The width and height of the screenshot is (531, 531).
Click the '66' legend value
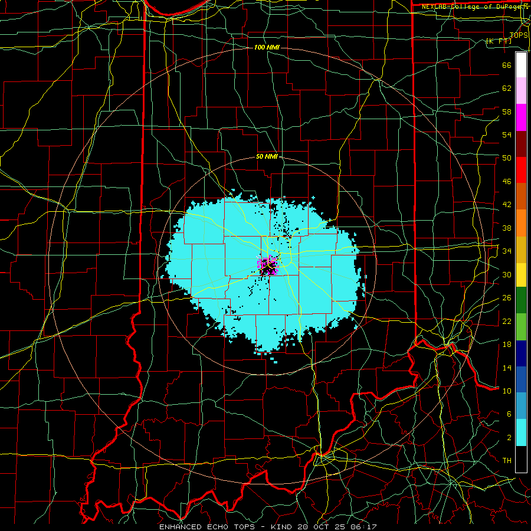[507, 65]
